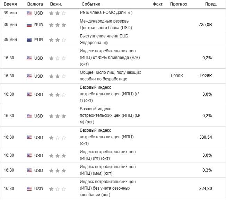Click the previous value 725,8B
The image size is (226, 200).
pos(206,25)
